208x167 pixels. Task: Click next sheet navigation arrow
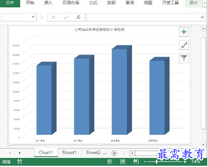coord(19,153)
